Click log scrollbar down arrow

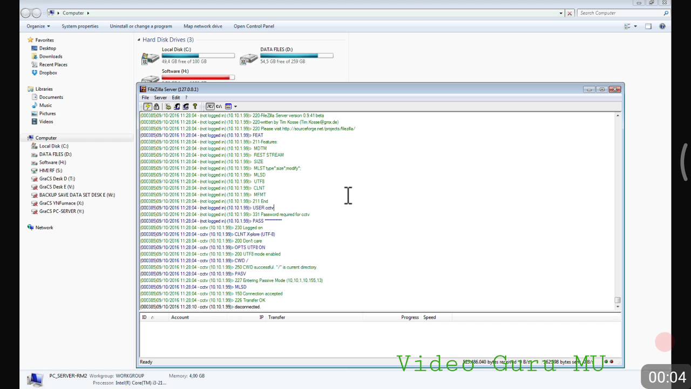click(618, 307)
